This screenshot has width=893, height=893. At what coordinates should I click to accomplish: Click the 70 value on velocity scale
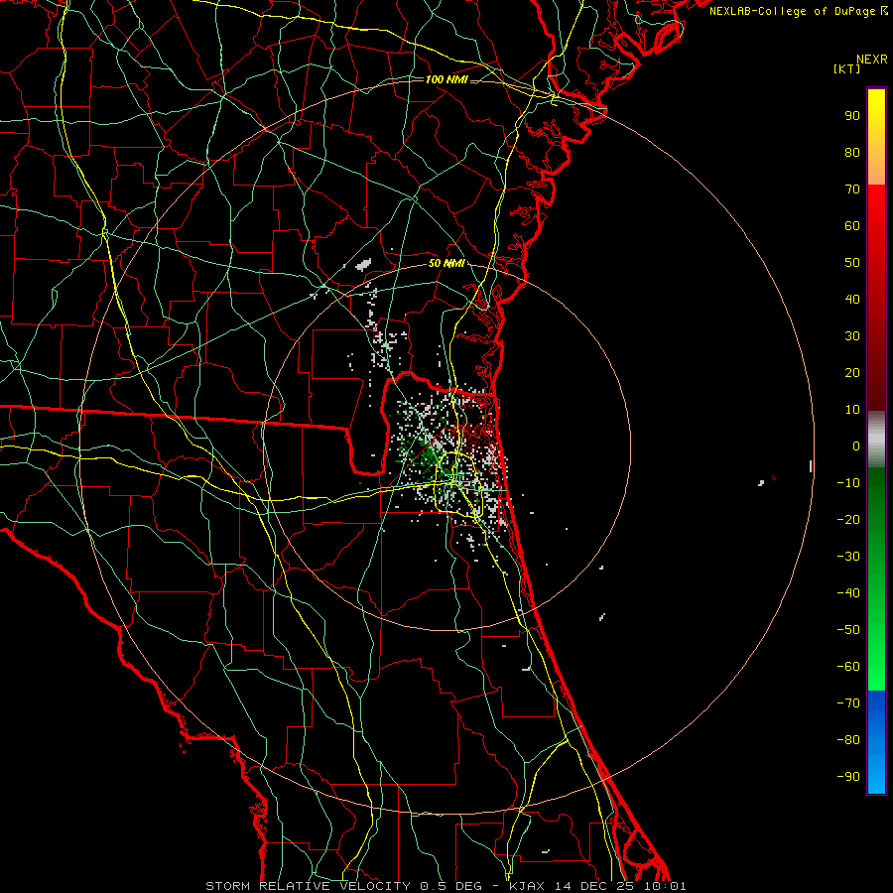tap(852, 190)
